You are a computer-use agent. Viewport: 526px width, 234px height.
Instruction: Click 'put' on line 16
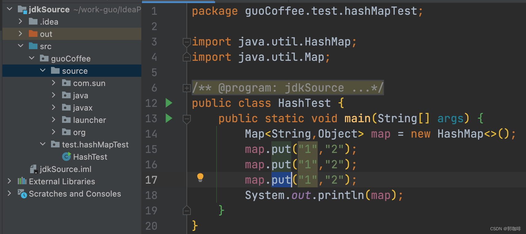(x=281, y=165)
